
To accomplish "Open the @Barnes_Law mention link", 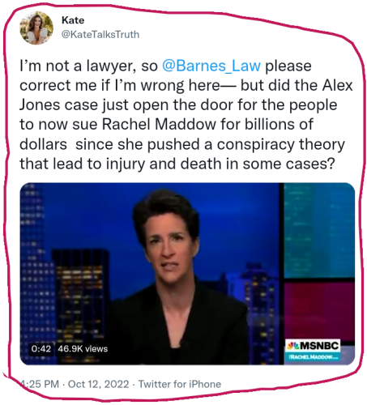I will [211, 66].
